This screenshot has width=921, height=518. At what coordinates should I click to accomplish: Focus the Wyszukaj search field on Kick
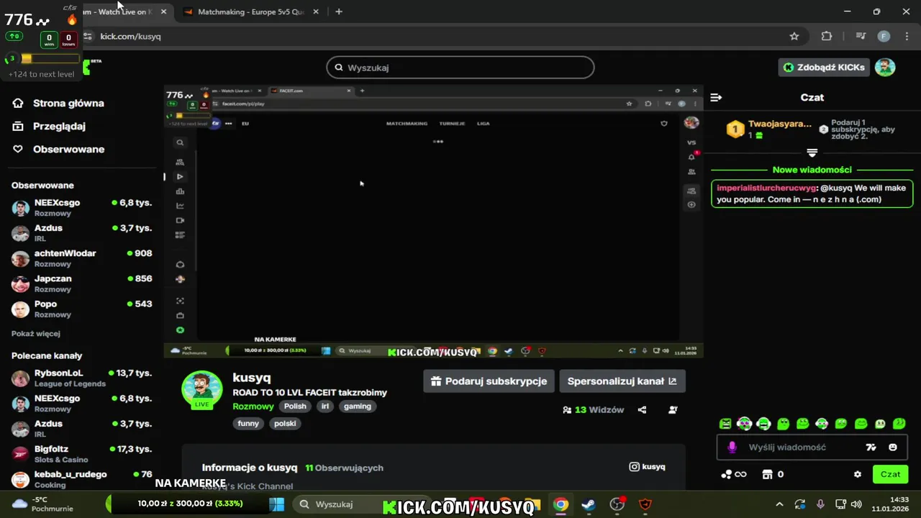pos(460,68)
